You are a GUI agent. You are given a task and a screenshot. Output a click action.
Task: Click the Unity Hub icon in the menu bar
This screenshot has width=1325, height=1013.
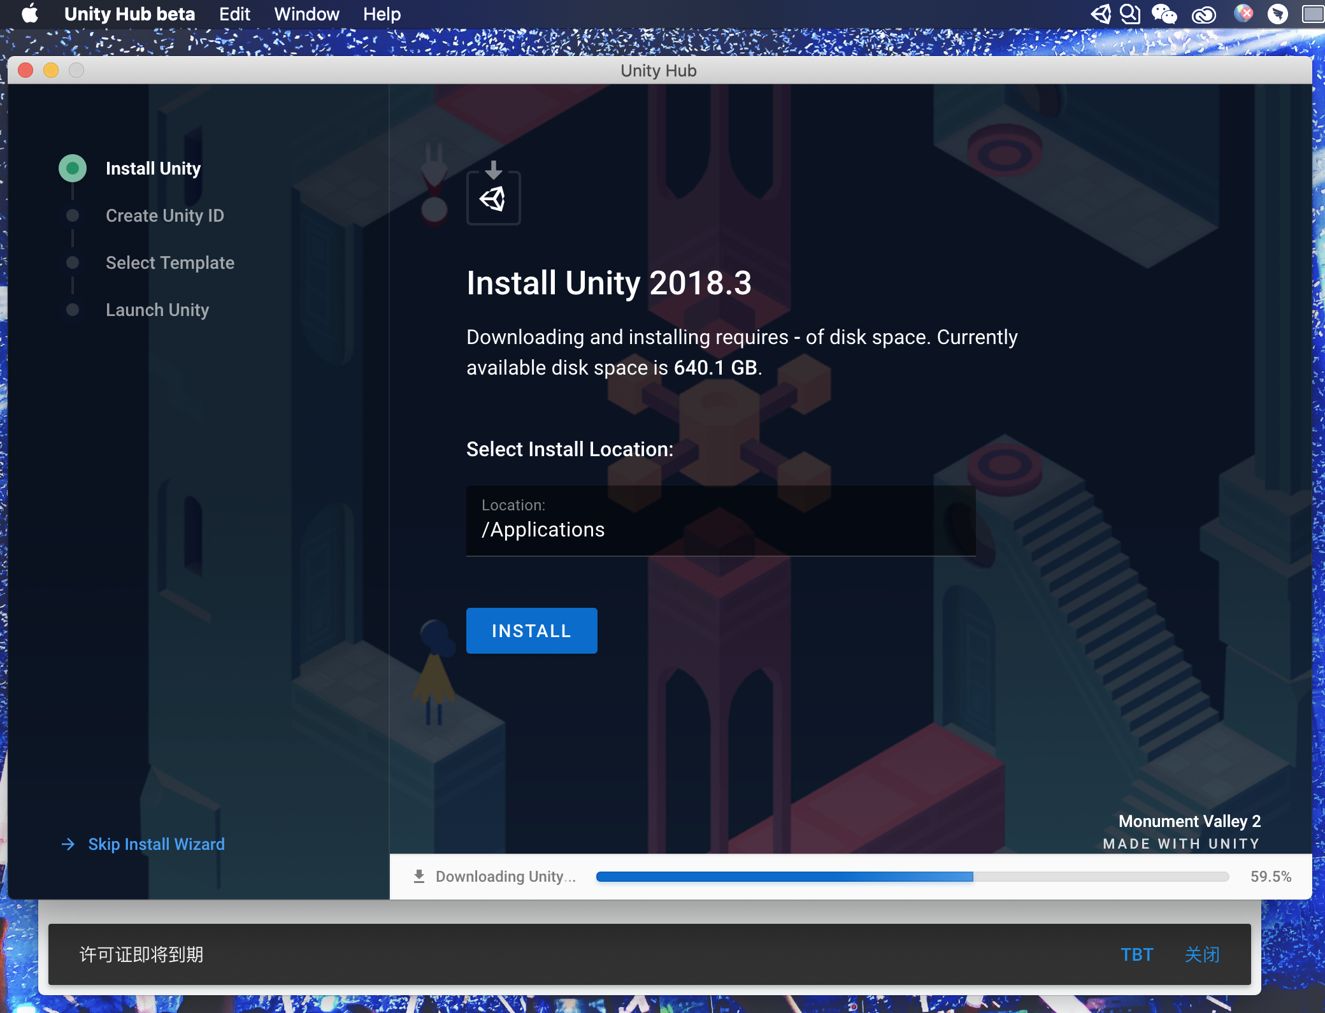[1100, 13]
